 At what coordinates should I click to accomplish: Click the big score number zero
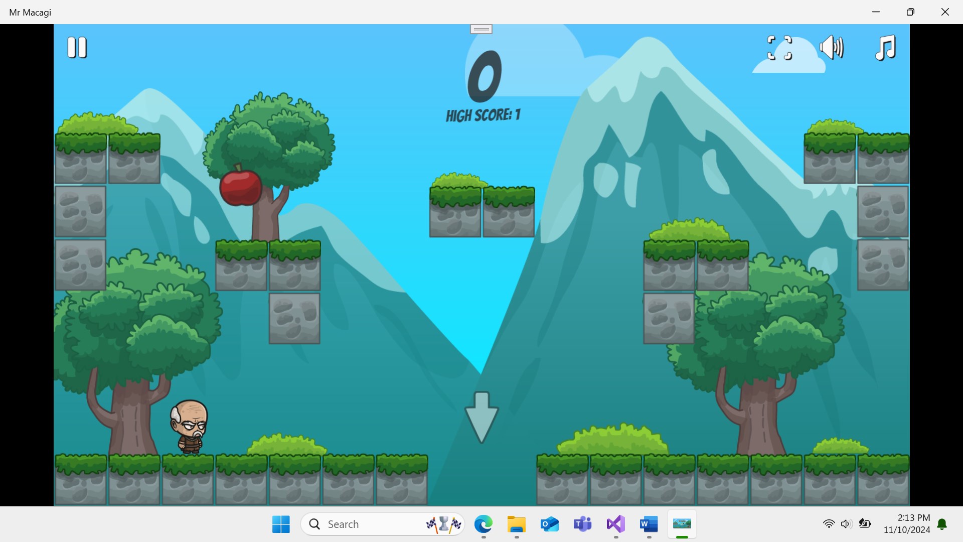click(485, 76)
